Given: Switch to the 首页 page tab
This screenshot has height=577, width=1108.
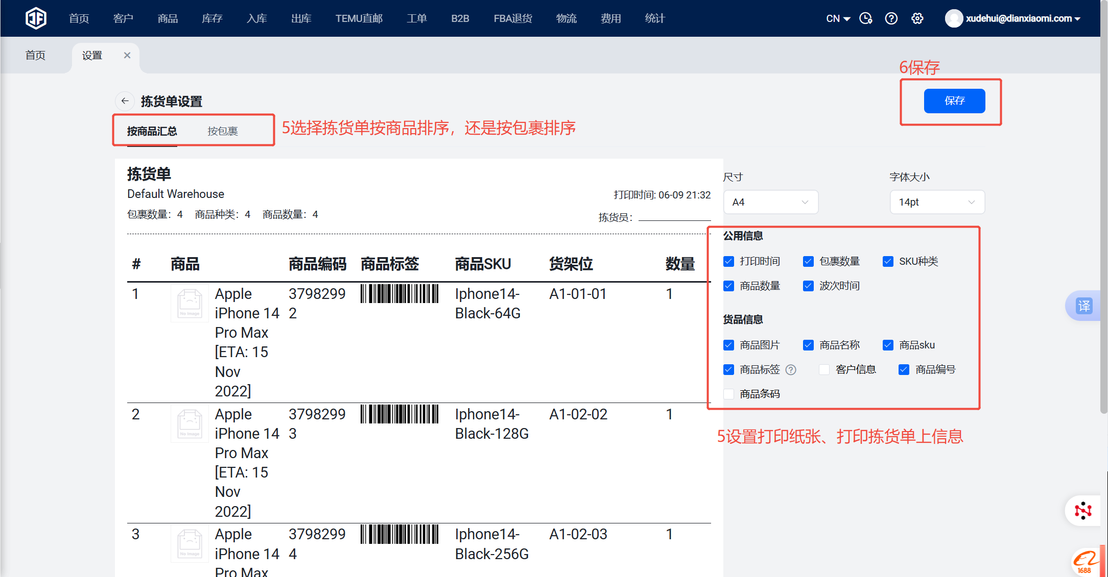Looking at the screenshot, I should pyautogui.click(x=35, y=55).
